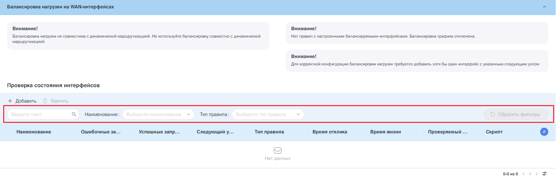This screenshot has height=182, width=556.
Task: Sort by the Наименование column header
Action: coord(34,132)
